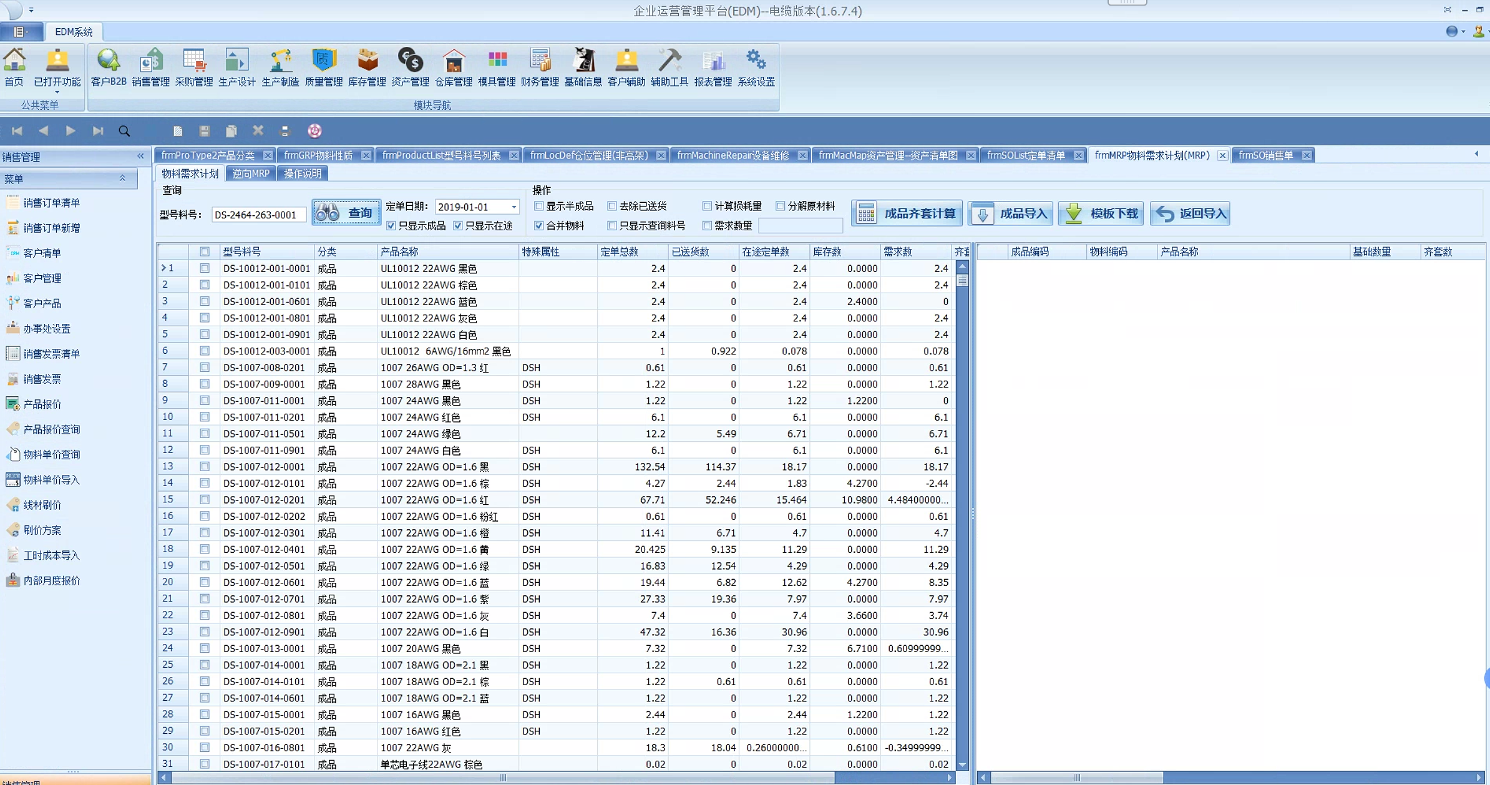The height and width of the screenshot is (785, 1490).
Task: Click the 查询 search button
Action: [346, 213]
